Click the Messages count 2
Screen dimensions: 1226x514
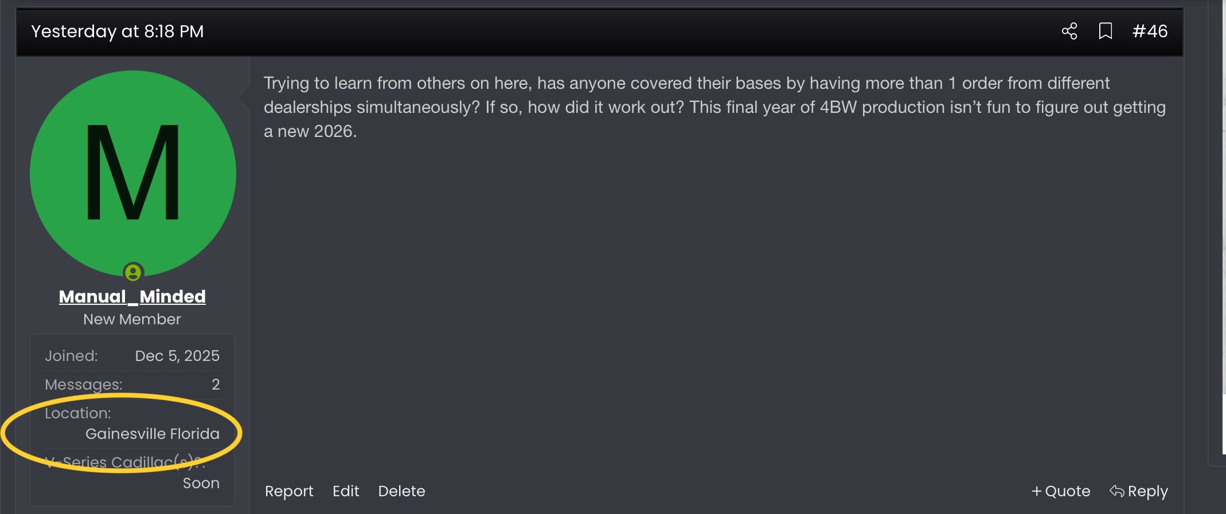point(216,384)
